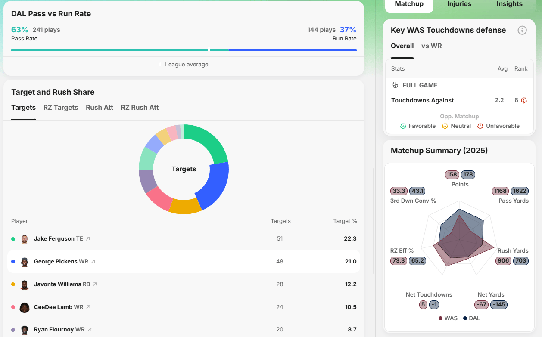Click the WAS Net Touchdowns value 5
The height and width of the screenshot is (337, 542).
click(x=423, y=305)
